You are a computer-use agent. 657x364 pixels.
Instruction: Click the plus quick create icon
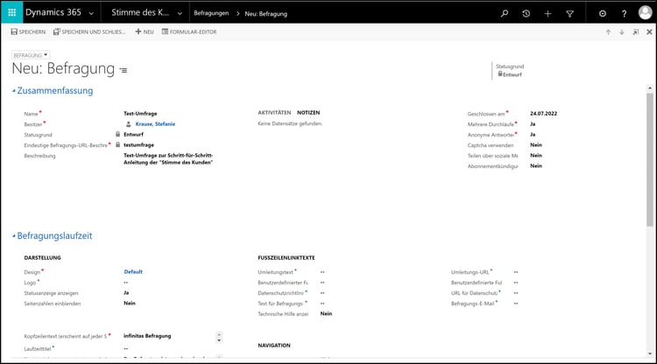pos(547,13)
